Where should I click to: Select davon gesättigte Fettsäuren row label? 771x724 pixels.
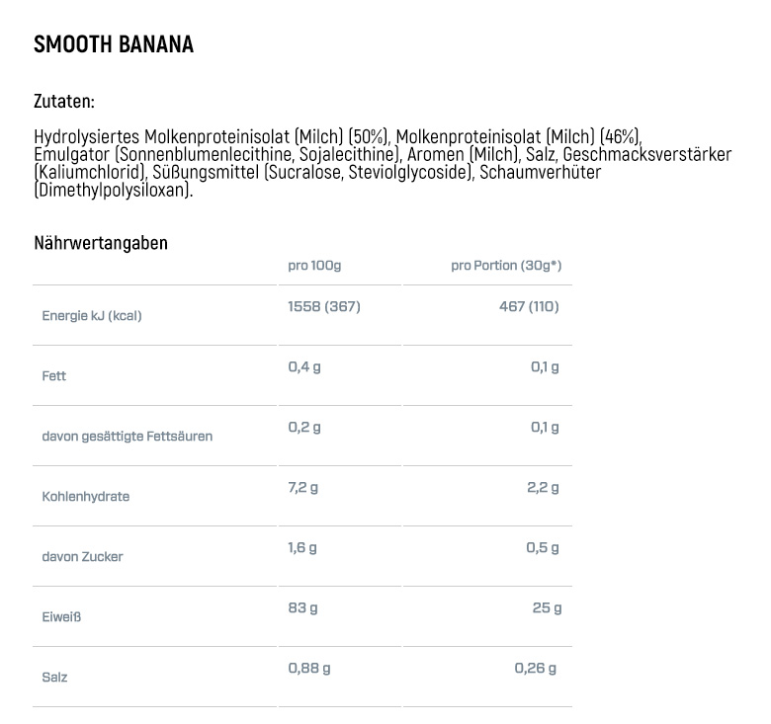[x=128, y=437]
